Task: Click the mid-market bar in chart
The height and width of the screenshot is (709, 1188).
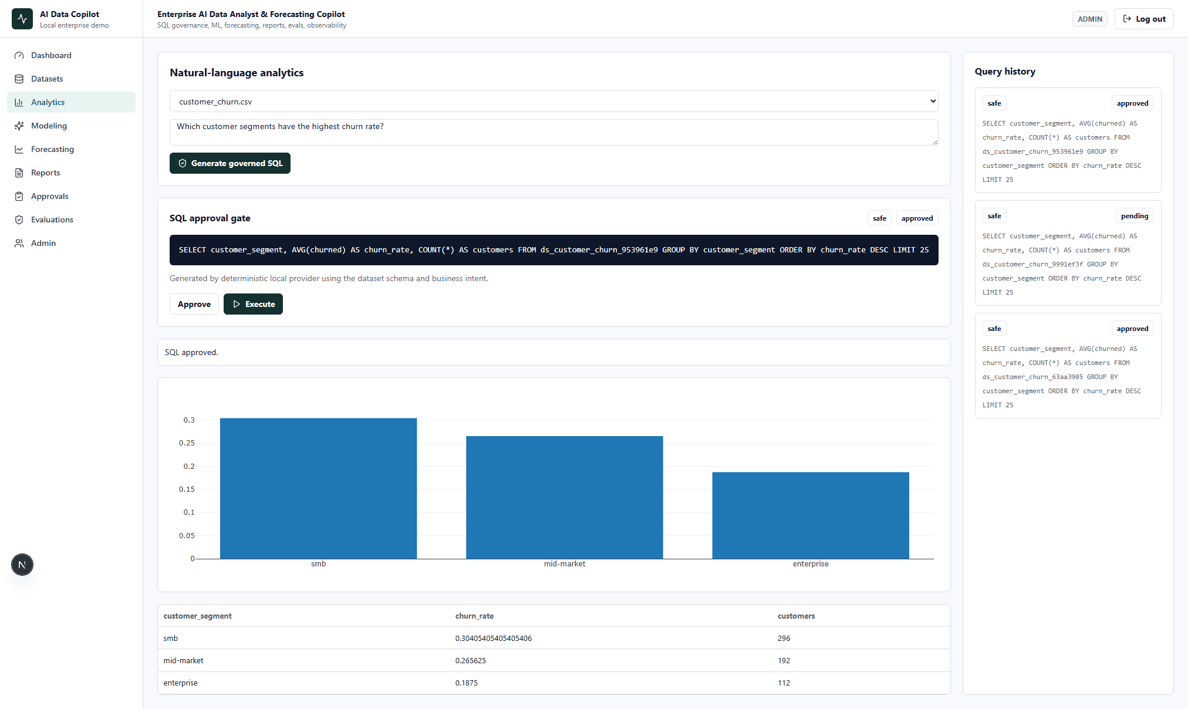Action: click(565, 497)
